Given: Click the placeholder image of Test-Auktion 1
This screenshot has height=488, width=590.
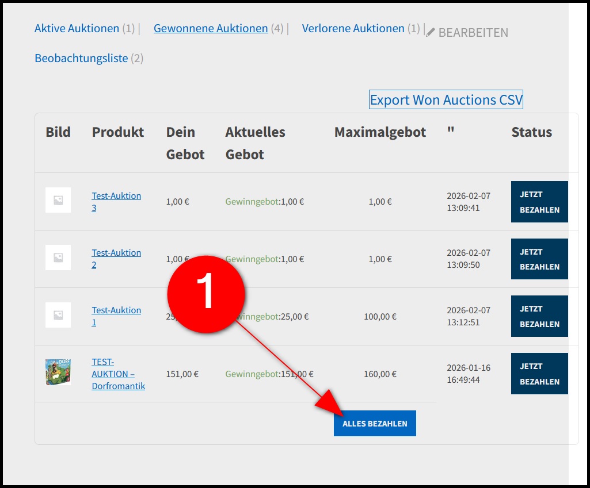Looking at the screenshot, I should 58,315.
